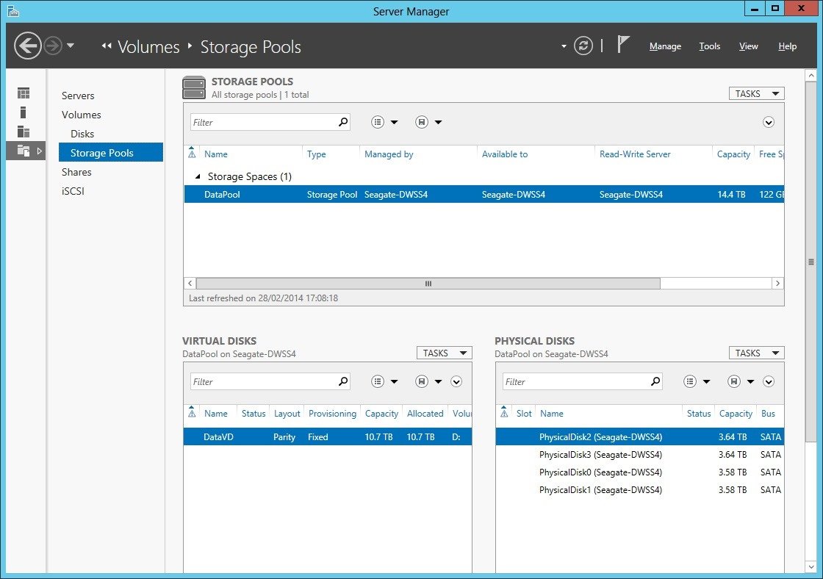The width and height of the screenshot is (823, 579).
Task: Sort storage pools by Read-Write Server column
Action: coord(635,154)
